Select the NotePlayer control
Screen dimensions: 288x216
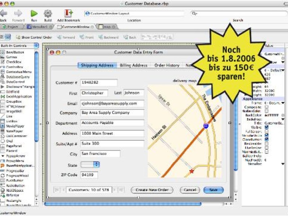pos(15,131)
